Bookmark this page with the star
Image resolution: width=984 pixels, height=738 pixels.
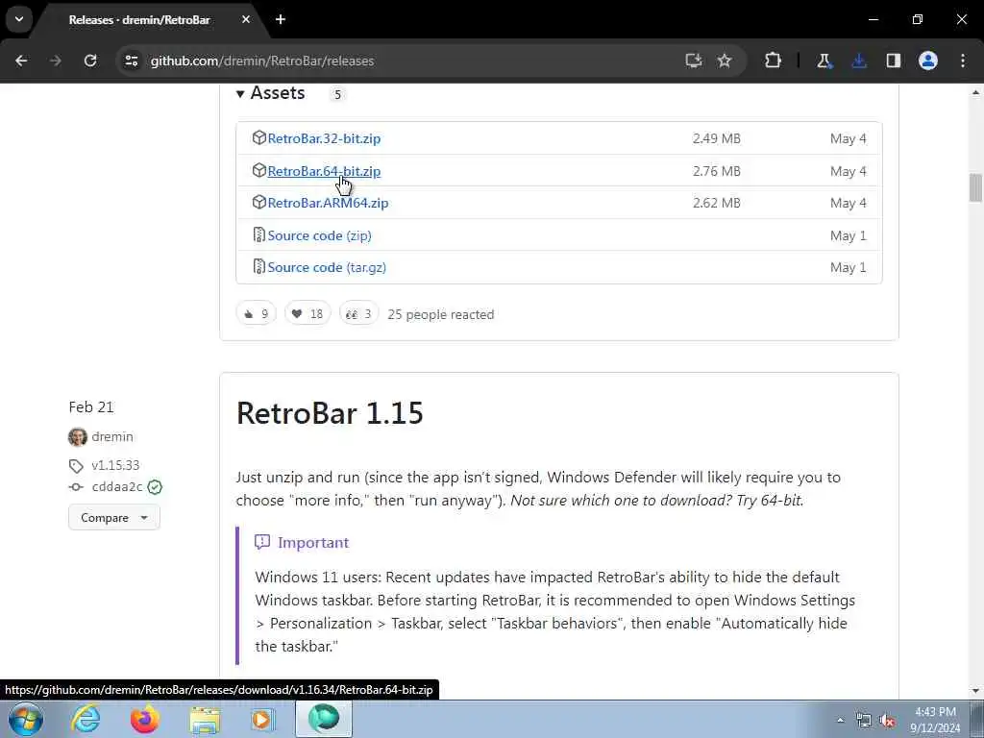(x=725, y=61)
